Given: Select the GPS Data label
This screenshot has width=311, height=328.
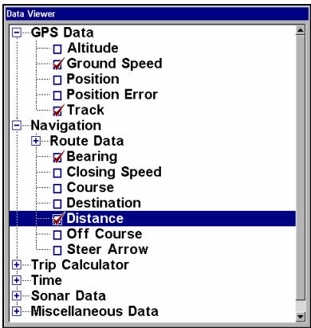Looking at the screenshot, I should tap(62, 33).
